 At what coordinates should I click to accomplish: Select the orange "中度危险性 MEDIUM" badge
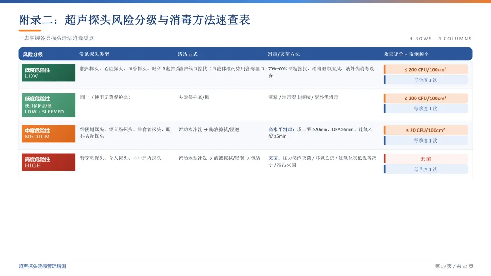[49, 133]
